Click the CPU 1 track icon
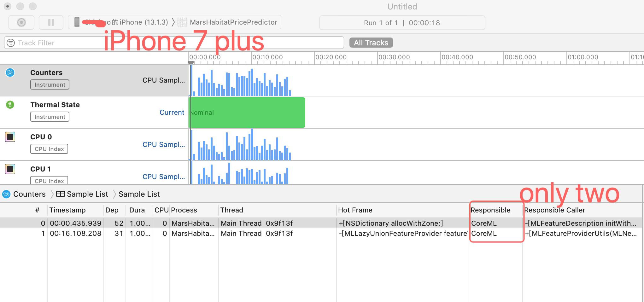Screen dimensions: 644x302 tap(10, 169)
